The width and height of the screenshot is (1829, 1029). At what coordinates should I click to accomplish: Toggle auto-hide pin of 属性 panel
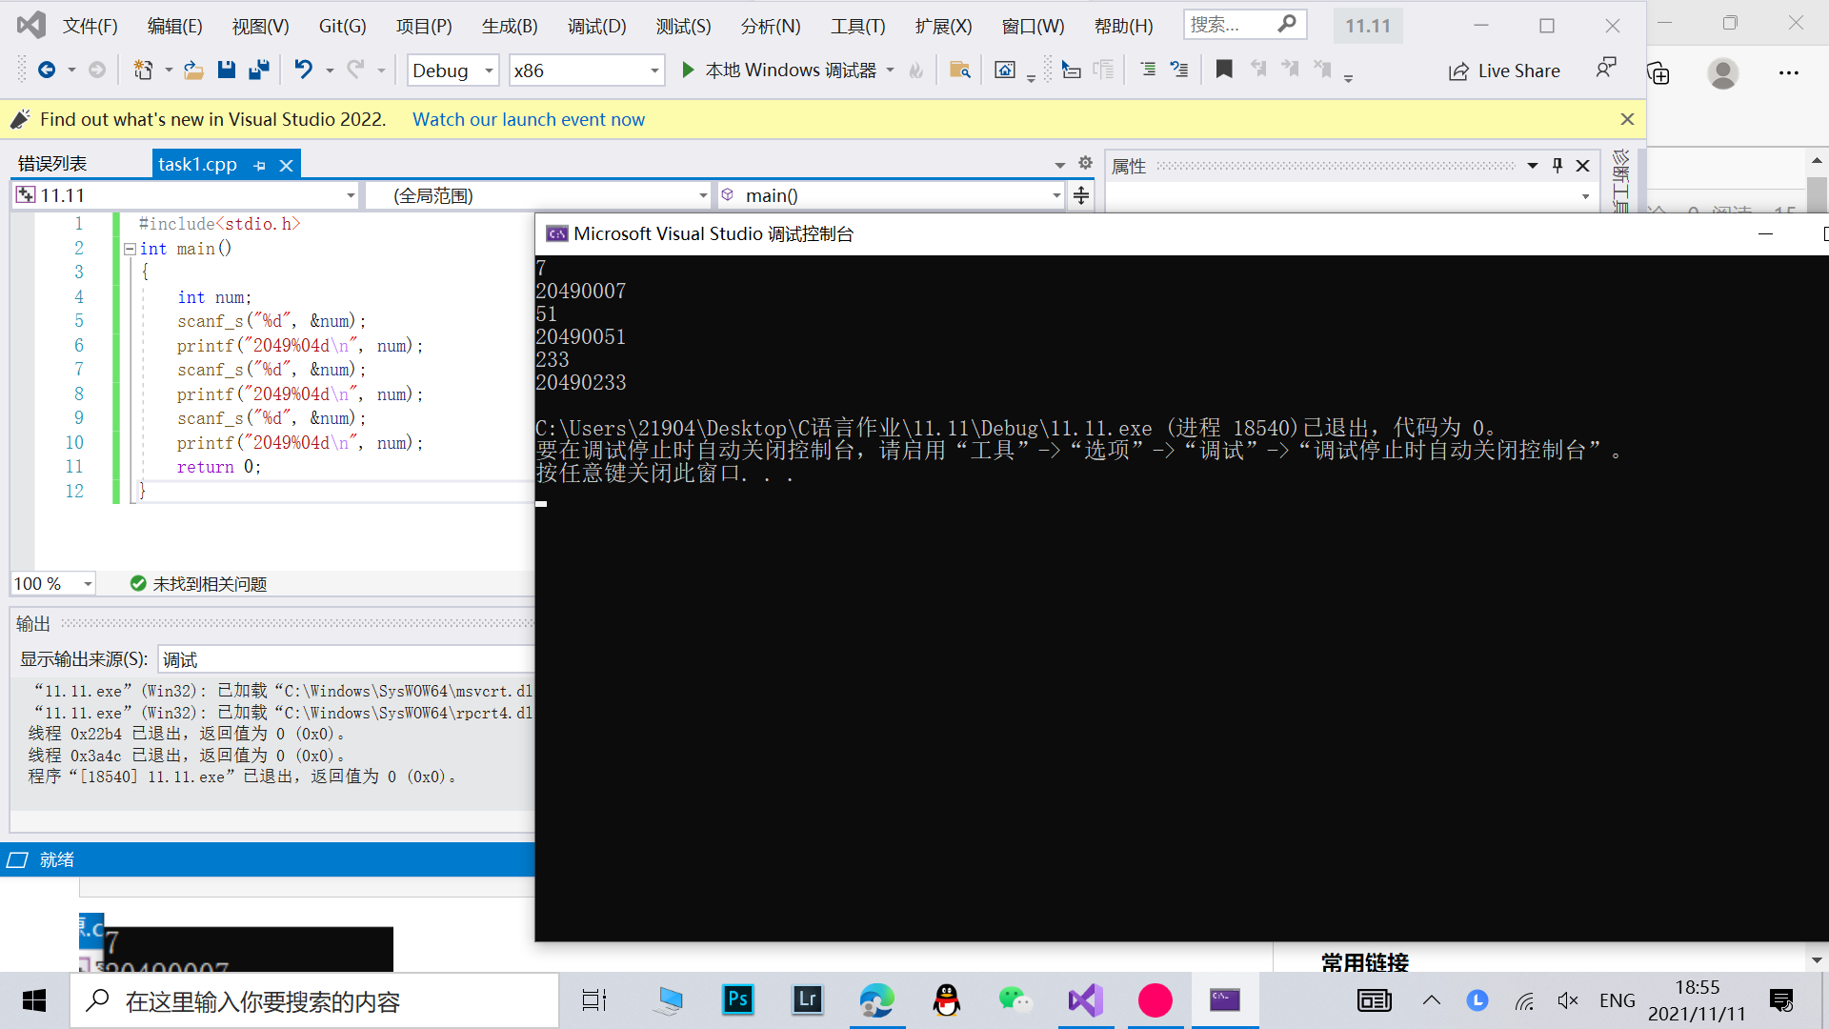point(1558,165)
